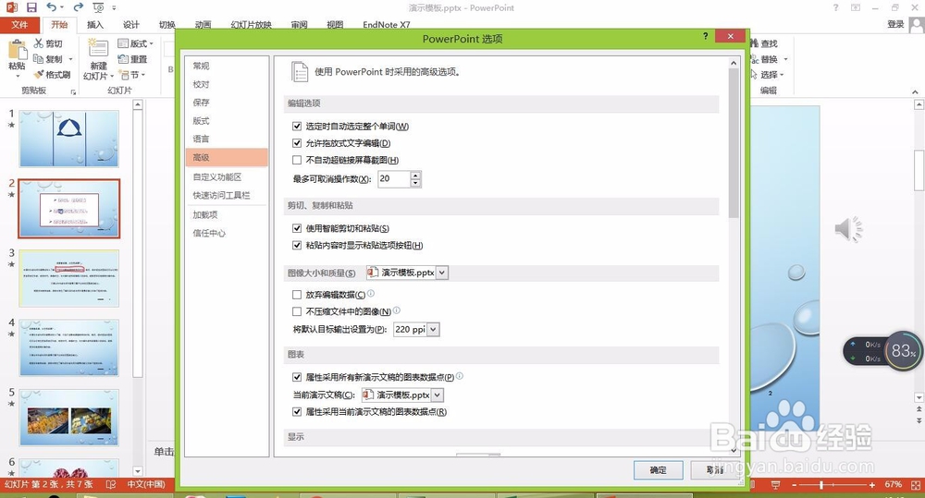Select 自定义功能区 in options list
The image size is (925, 498).
(226, 176)
